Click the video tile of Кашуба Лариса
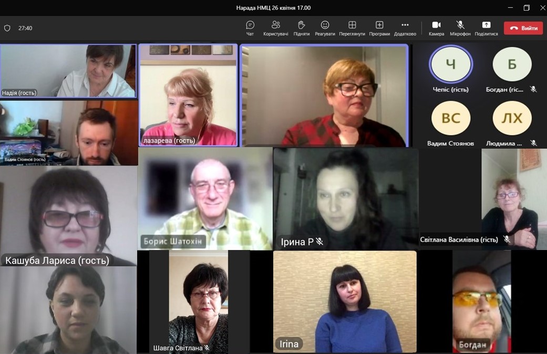The height and width of the screenshot is (354, 547). click(68, 215)
